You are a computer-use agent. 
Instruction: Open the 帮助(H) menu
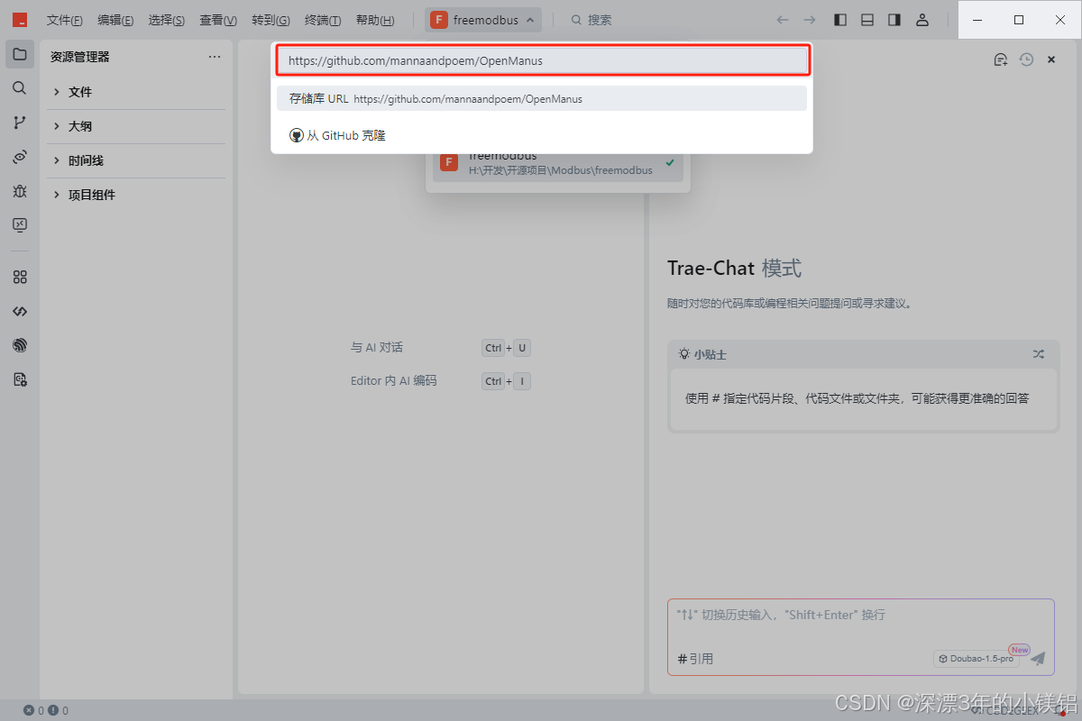click(x=375, y=20)
